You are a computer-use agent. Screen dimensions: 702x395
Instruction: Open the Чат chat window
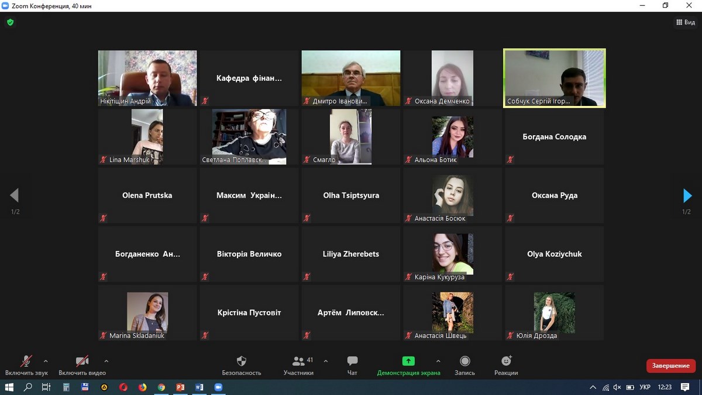(352, 361)
